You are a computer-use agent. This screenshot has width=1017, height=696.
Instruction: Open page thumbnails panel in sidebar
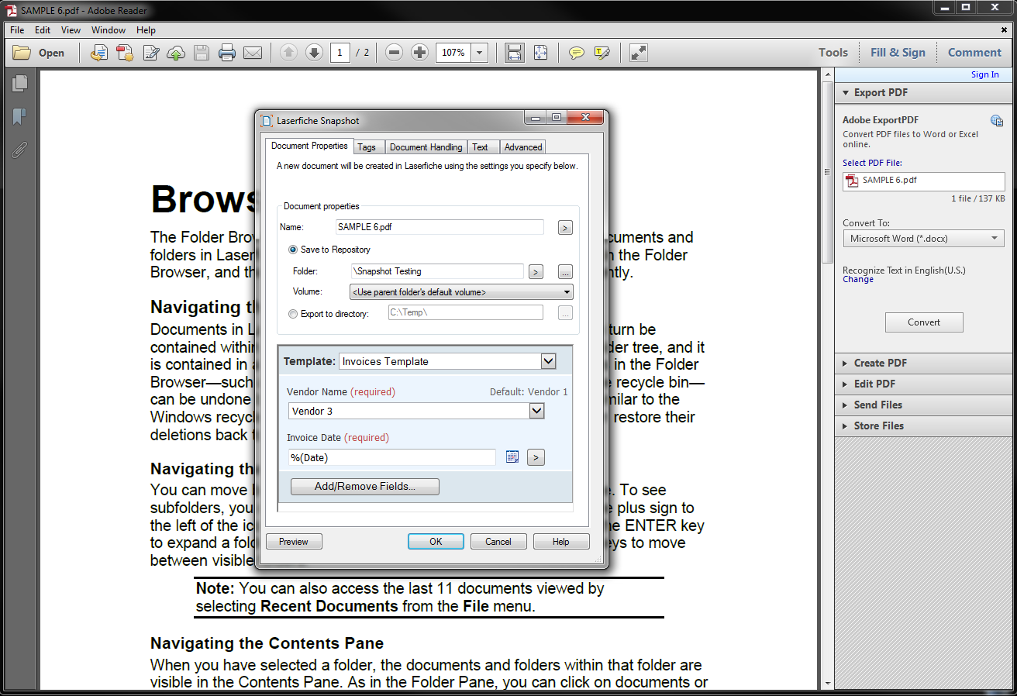click(19, 83)
